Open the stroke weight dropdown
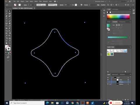 [x=35, y=5]
